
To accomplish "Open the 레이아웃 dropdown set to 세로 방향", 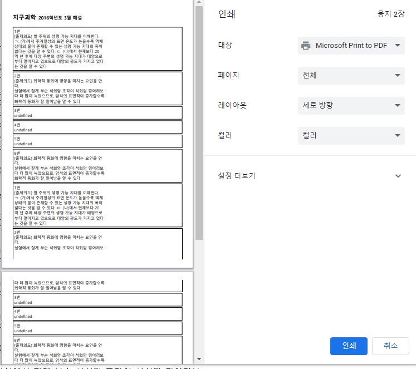I will tap(351, 106).
